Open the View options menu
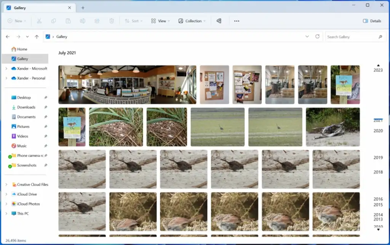 click(160, 21)
